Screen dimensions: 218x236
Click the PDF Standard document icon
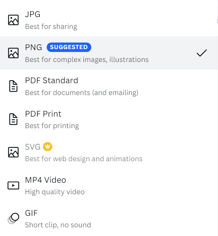(13, 86)
